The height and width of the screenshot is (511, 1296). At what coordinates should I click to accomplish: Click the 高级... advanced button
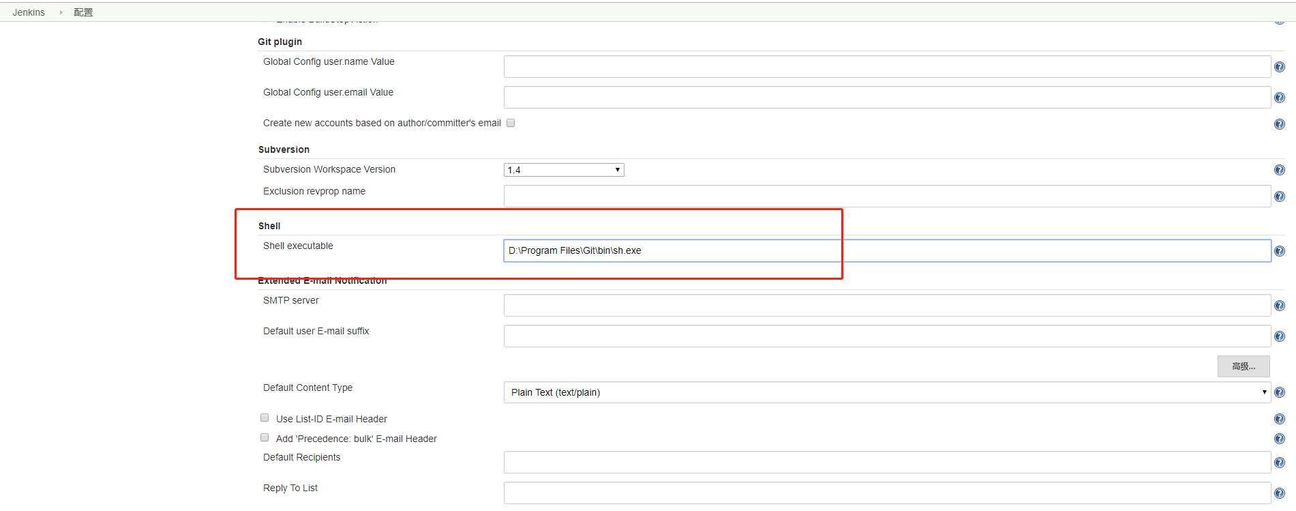coord(1243,366)
